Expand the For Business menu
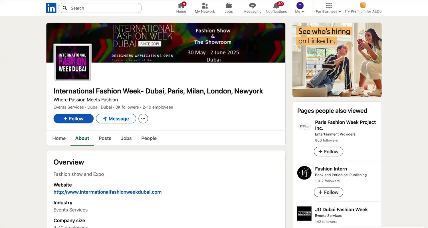Image resolution: width=428 pixels, height=228 pixels. (328, 12)
